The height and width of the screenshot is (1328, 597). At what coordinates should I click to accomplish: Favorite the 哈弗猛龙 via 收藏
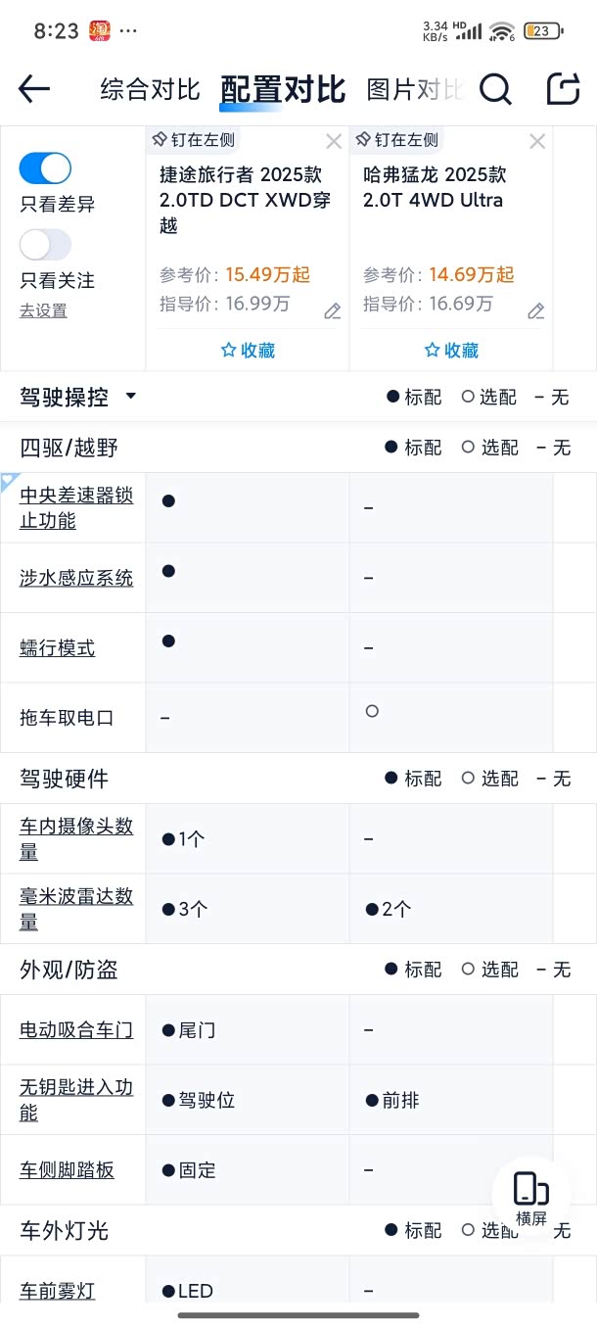point(451,350)
